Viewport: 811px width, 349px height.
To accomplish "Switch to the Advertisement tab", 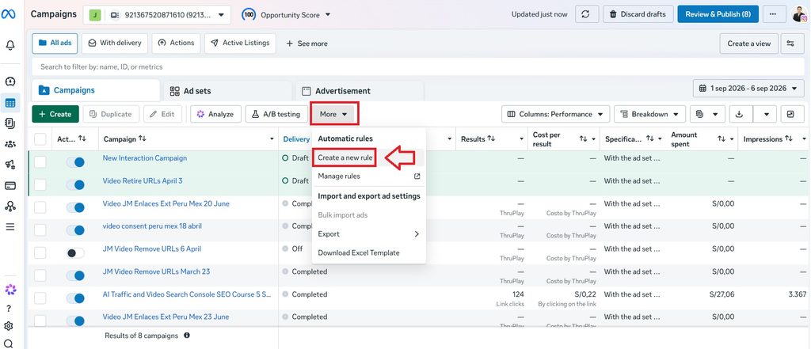I will click(359, 91).
